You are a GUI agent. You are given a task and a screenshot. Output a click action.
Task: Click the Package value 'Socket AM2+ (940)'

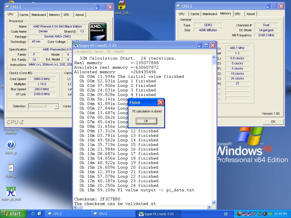[x=57, y=37]
